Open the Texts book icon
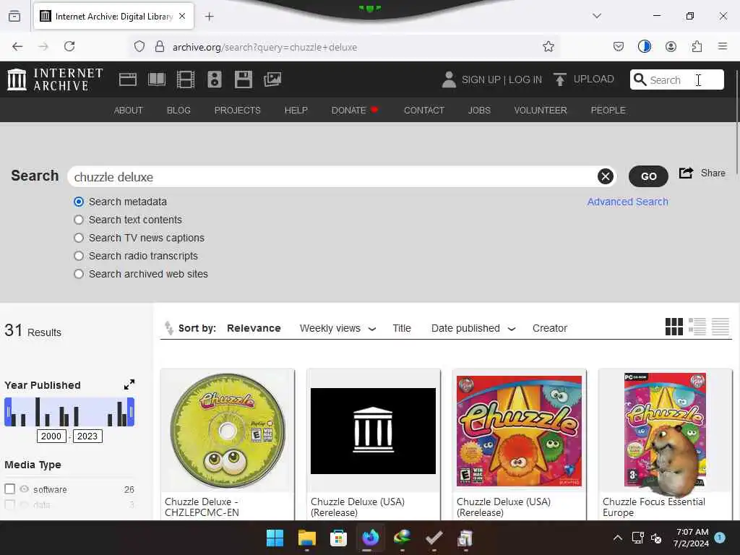The height and width of the screenshot is (555, 740). pos(157,79)
